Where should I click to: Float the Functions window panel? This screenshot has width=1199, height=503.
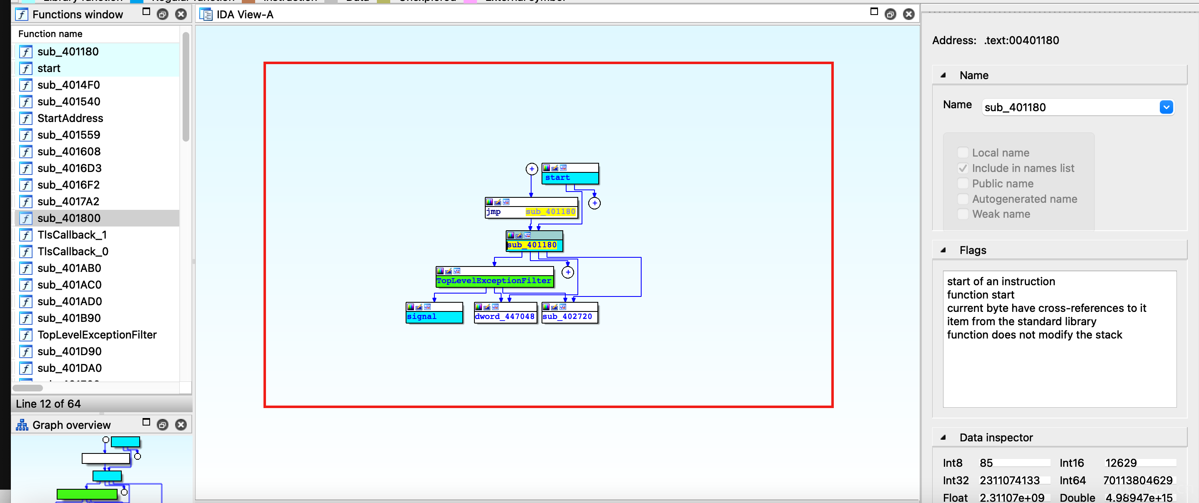(163, 15)
